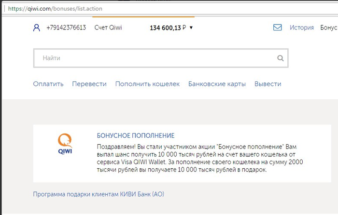
Task: Open Программа подарки клиентам КИВИ Банк link
Action: (x=99, y=194)
